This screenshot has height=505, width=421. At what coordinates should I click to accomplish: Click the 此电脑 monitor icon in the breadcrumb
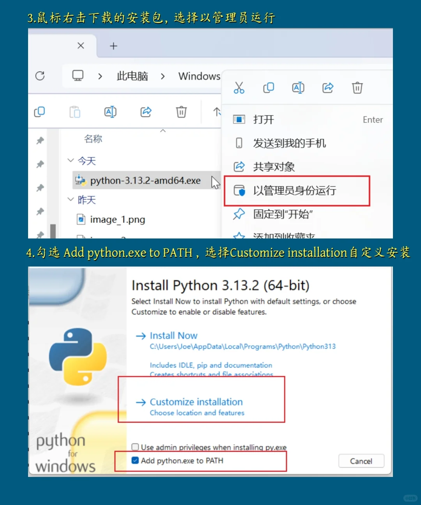pos(78,75)
